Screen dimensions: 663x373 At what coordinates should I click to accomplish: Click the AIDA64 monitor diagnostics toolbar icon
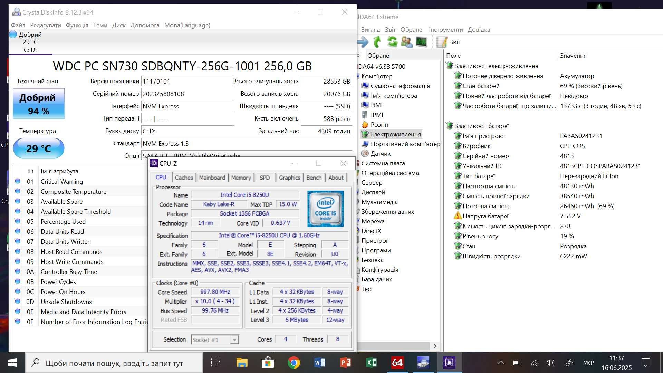(421, 42)
